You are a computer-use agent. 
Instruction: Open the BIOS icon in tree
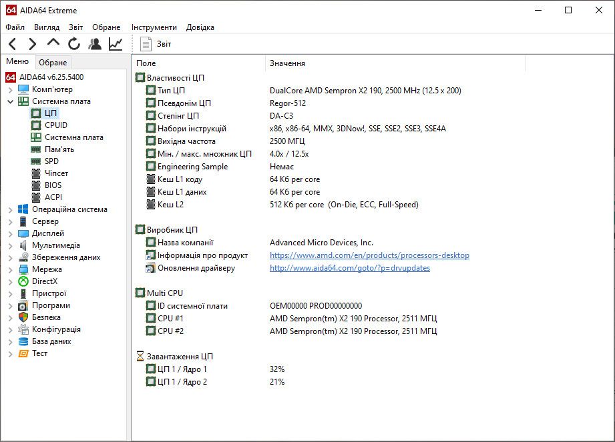click(35, 185)
